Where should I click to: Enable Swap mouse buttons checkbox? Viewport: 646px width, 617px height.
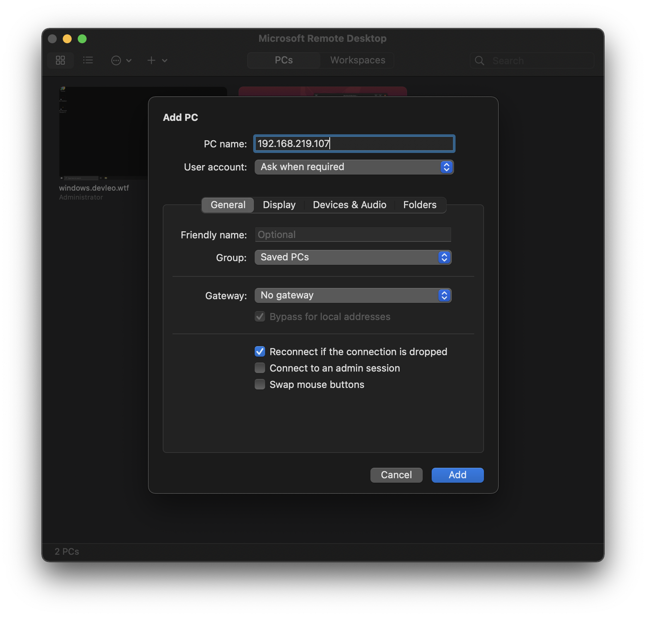pos(260,384)
